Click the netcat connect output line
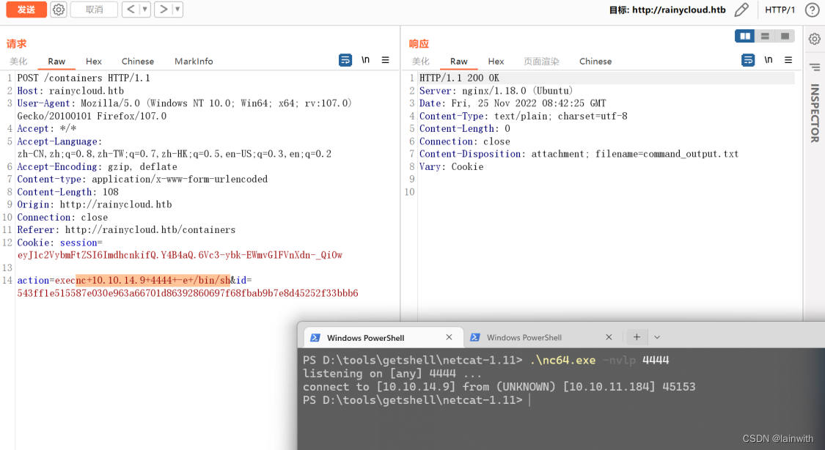 pyautogui.click(x=499, y=387)
